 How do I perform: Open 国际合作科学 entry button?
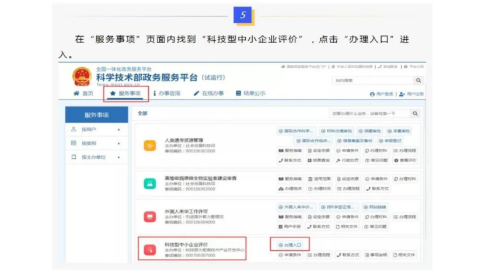[296, 131]
